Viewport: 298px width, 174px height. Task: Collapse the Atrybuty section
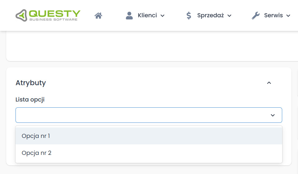(x=269, y=83)
